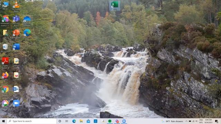The height and width of the screenshot is (124, 221).
Task: Open the battery status tray icon
Action: [x=190, y=121]
